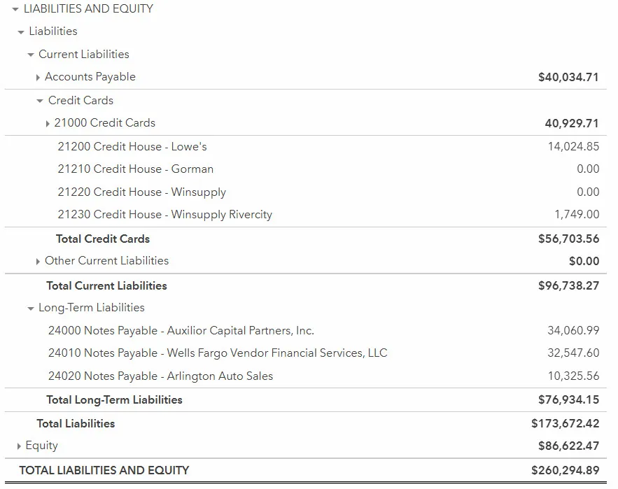
Task: Click the Total Credit Cards amount $56,703.56
Action: point(568,239)
